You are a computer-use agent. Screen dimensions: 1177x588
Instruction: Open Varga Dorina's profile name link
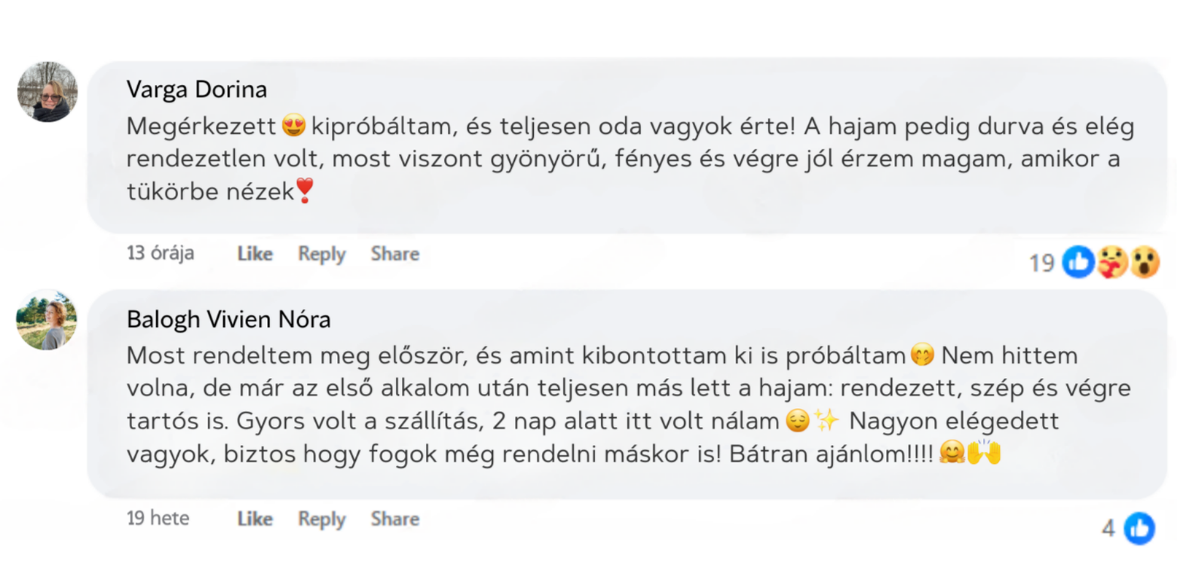point(196,90)
